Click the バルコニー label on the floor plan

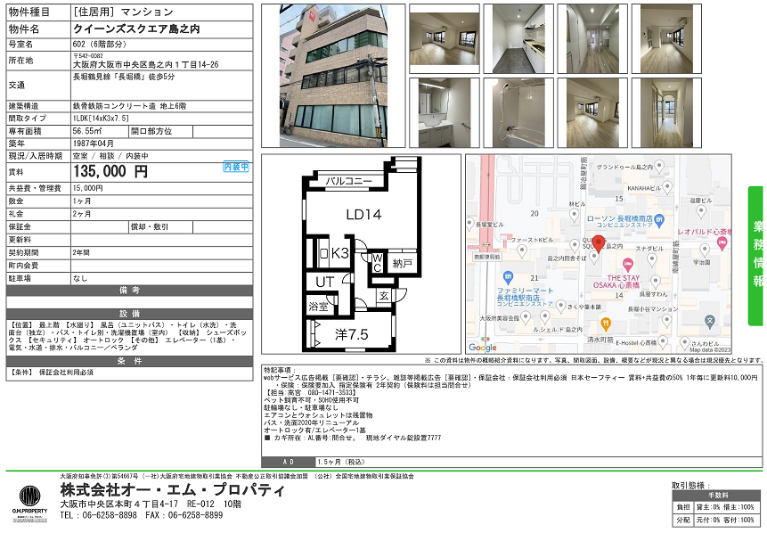point(349,181)
